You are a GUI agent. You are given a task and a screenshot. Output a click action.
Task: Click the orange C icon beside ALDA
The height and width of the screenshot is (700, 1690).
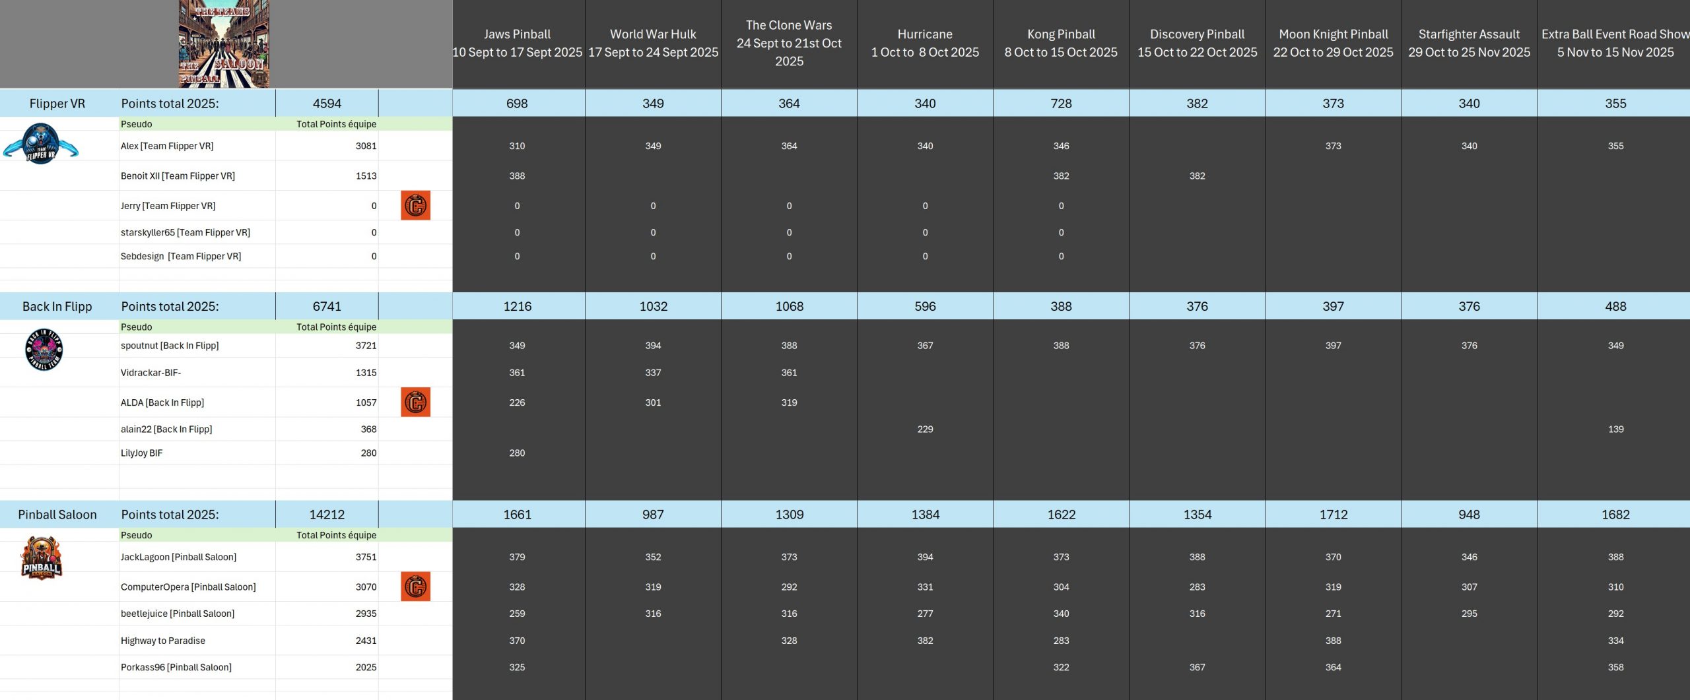[x=415, y=402]
